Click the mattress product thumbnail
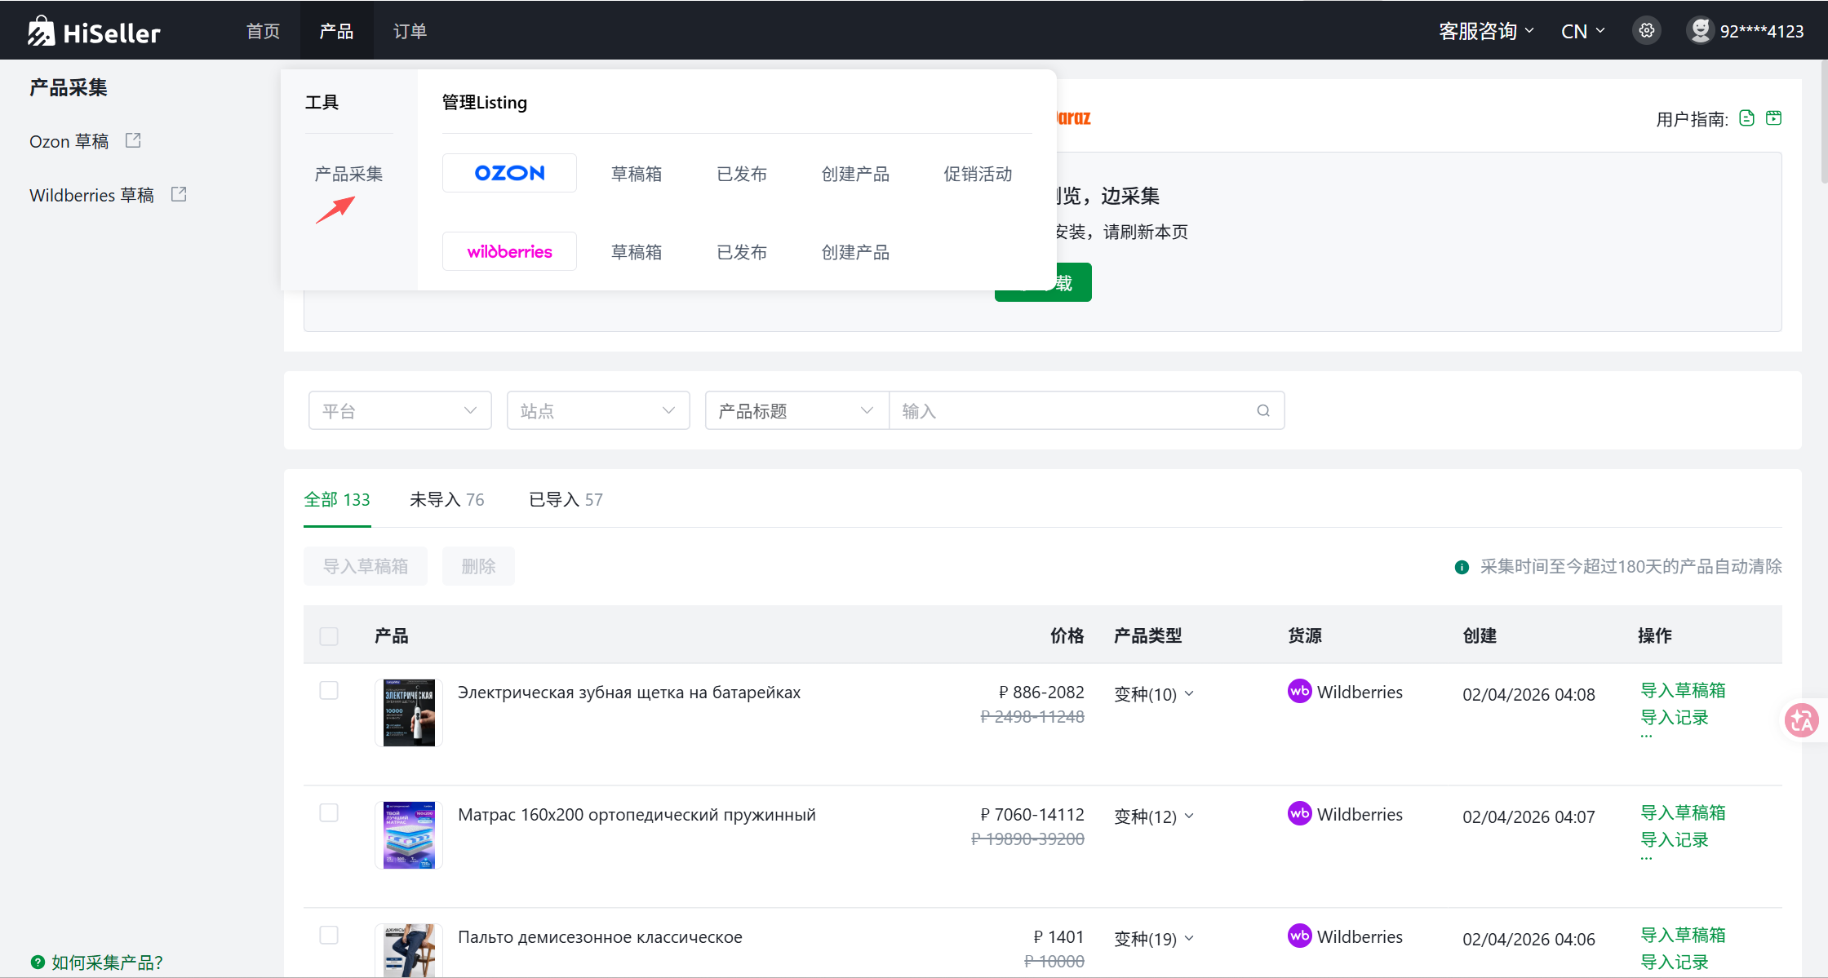Viewport: 1828px width, 978px height. tap(409, 834)
